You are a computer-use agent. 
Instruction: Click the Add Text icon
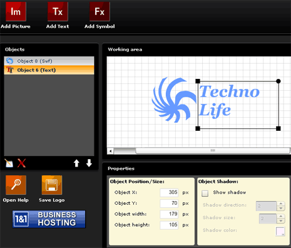point(58,11)
